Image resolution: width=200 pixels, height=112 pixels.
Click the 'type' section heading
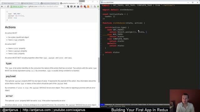(x=8, y=63)
